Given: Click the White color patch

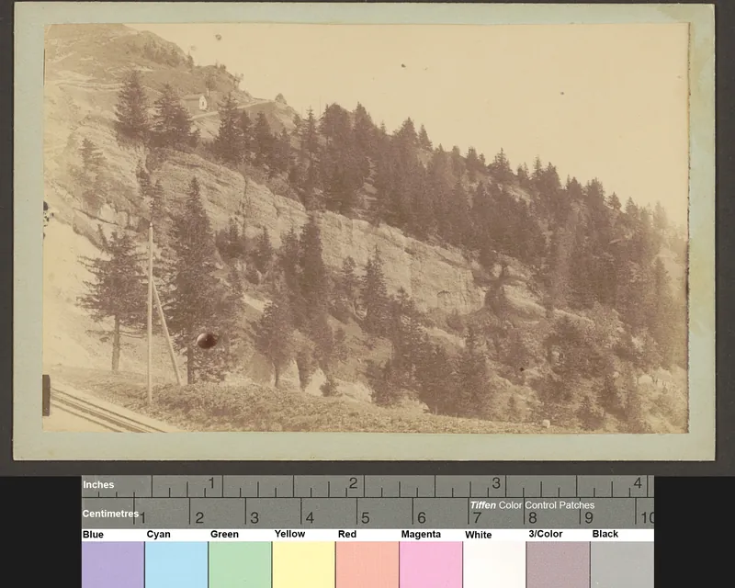Looking at the screenshot, I should [494, 564].
